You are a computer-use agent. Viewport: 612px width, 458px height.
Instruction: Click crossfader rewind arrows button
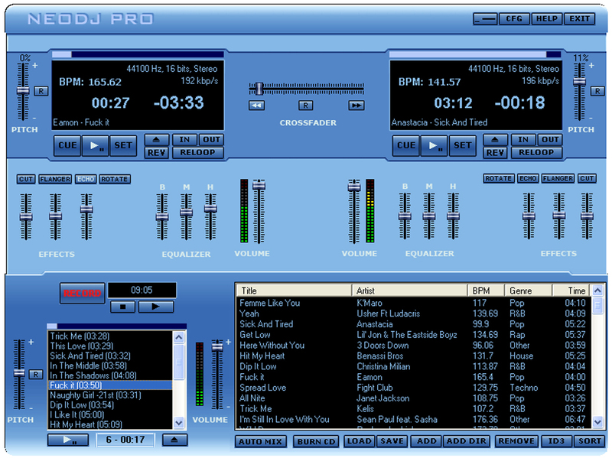coord(256,106)
